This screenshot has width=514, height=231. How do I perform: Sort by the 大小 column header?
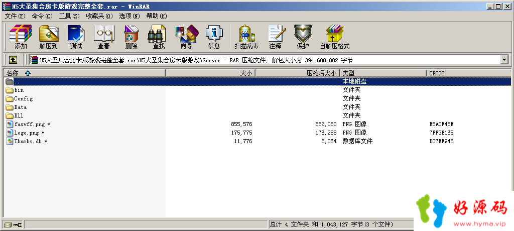point(210,73)
